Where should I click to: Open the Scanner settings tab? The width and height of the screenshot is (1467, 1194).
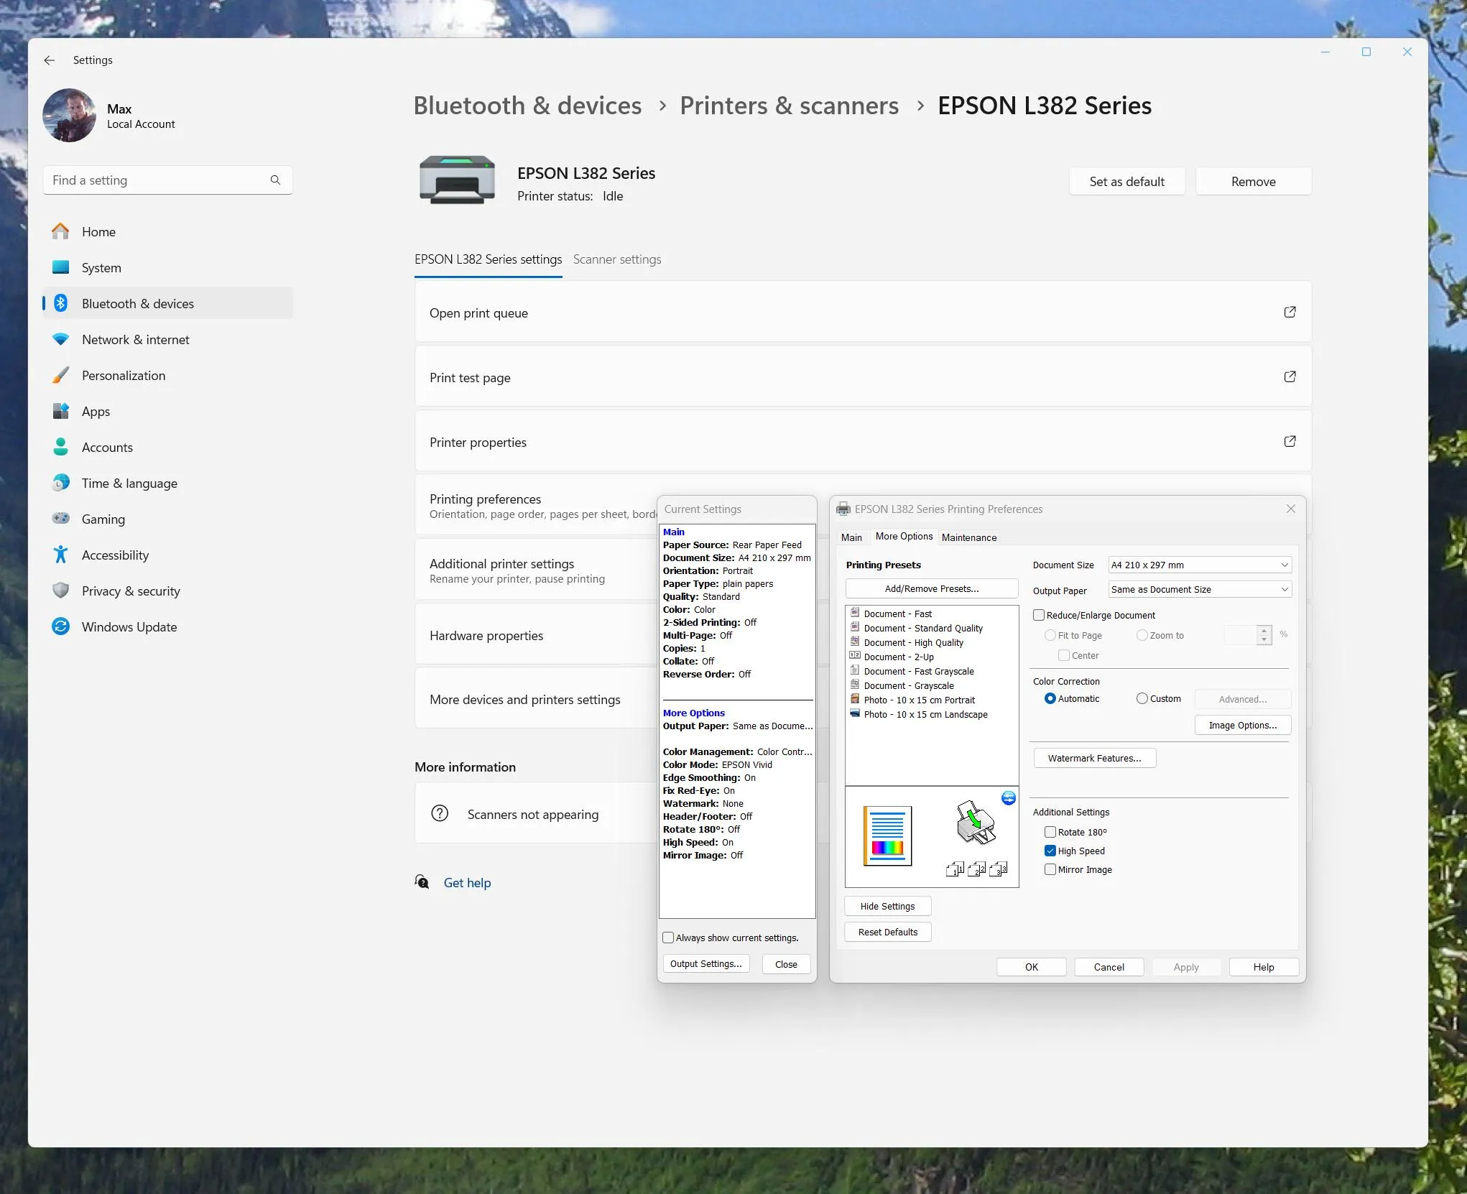click(617, 259)
